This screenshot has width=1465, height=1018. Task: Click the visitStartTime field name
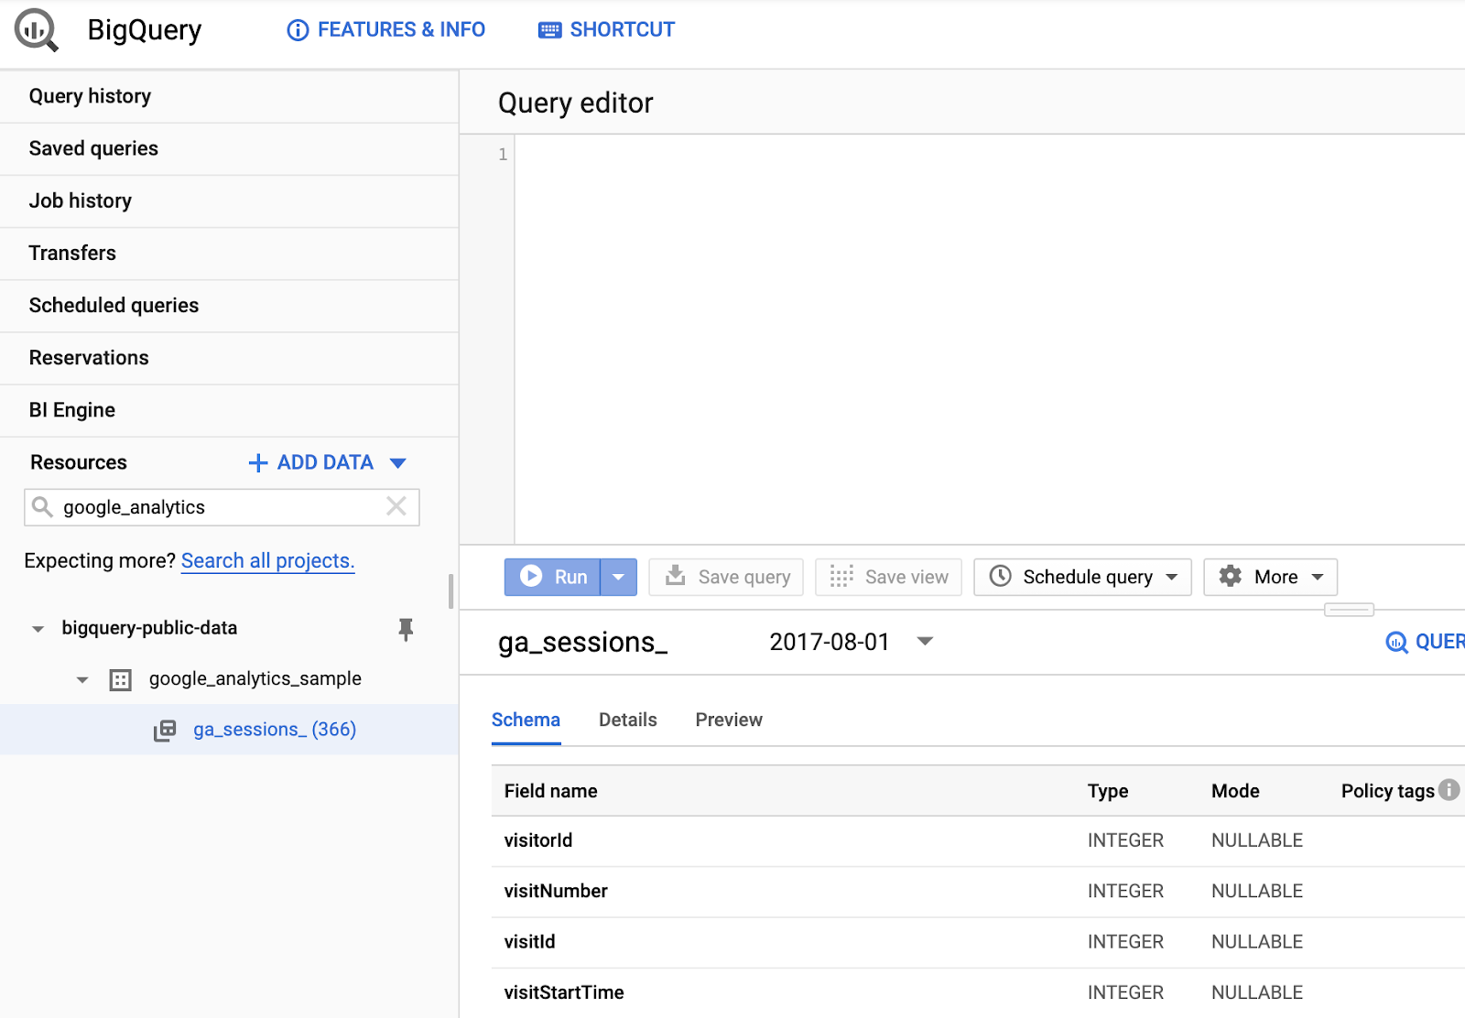[564, 992]
